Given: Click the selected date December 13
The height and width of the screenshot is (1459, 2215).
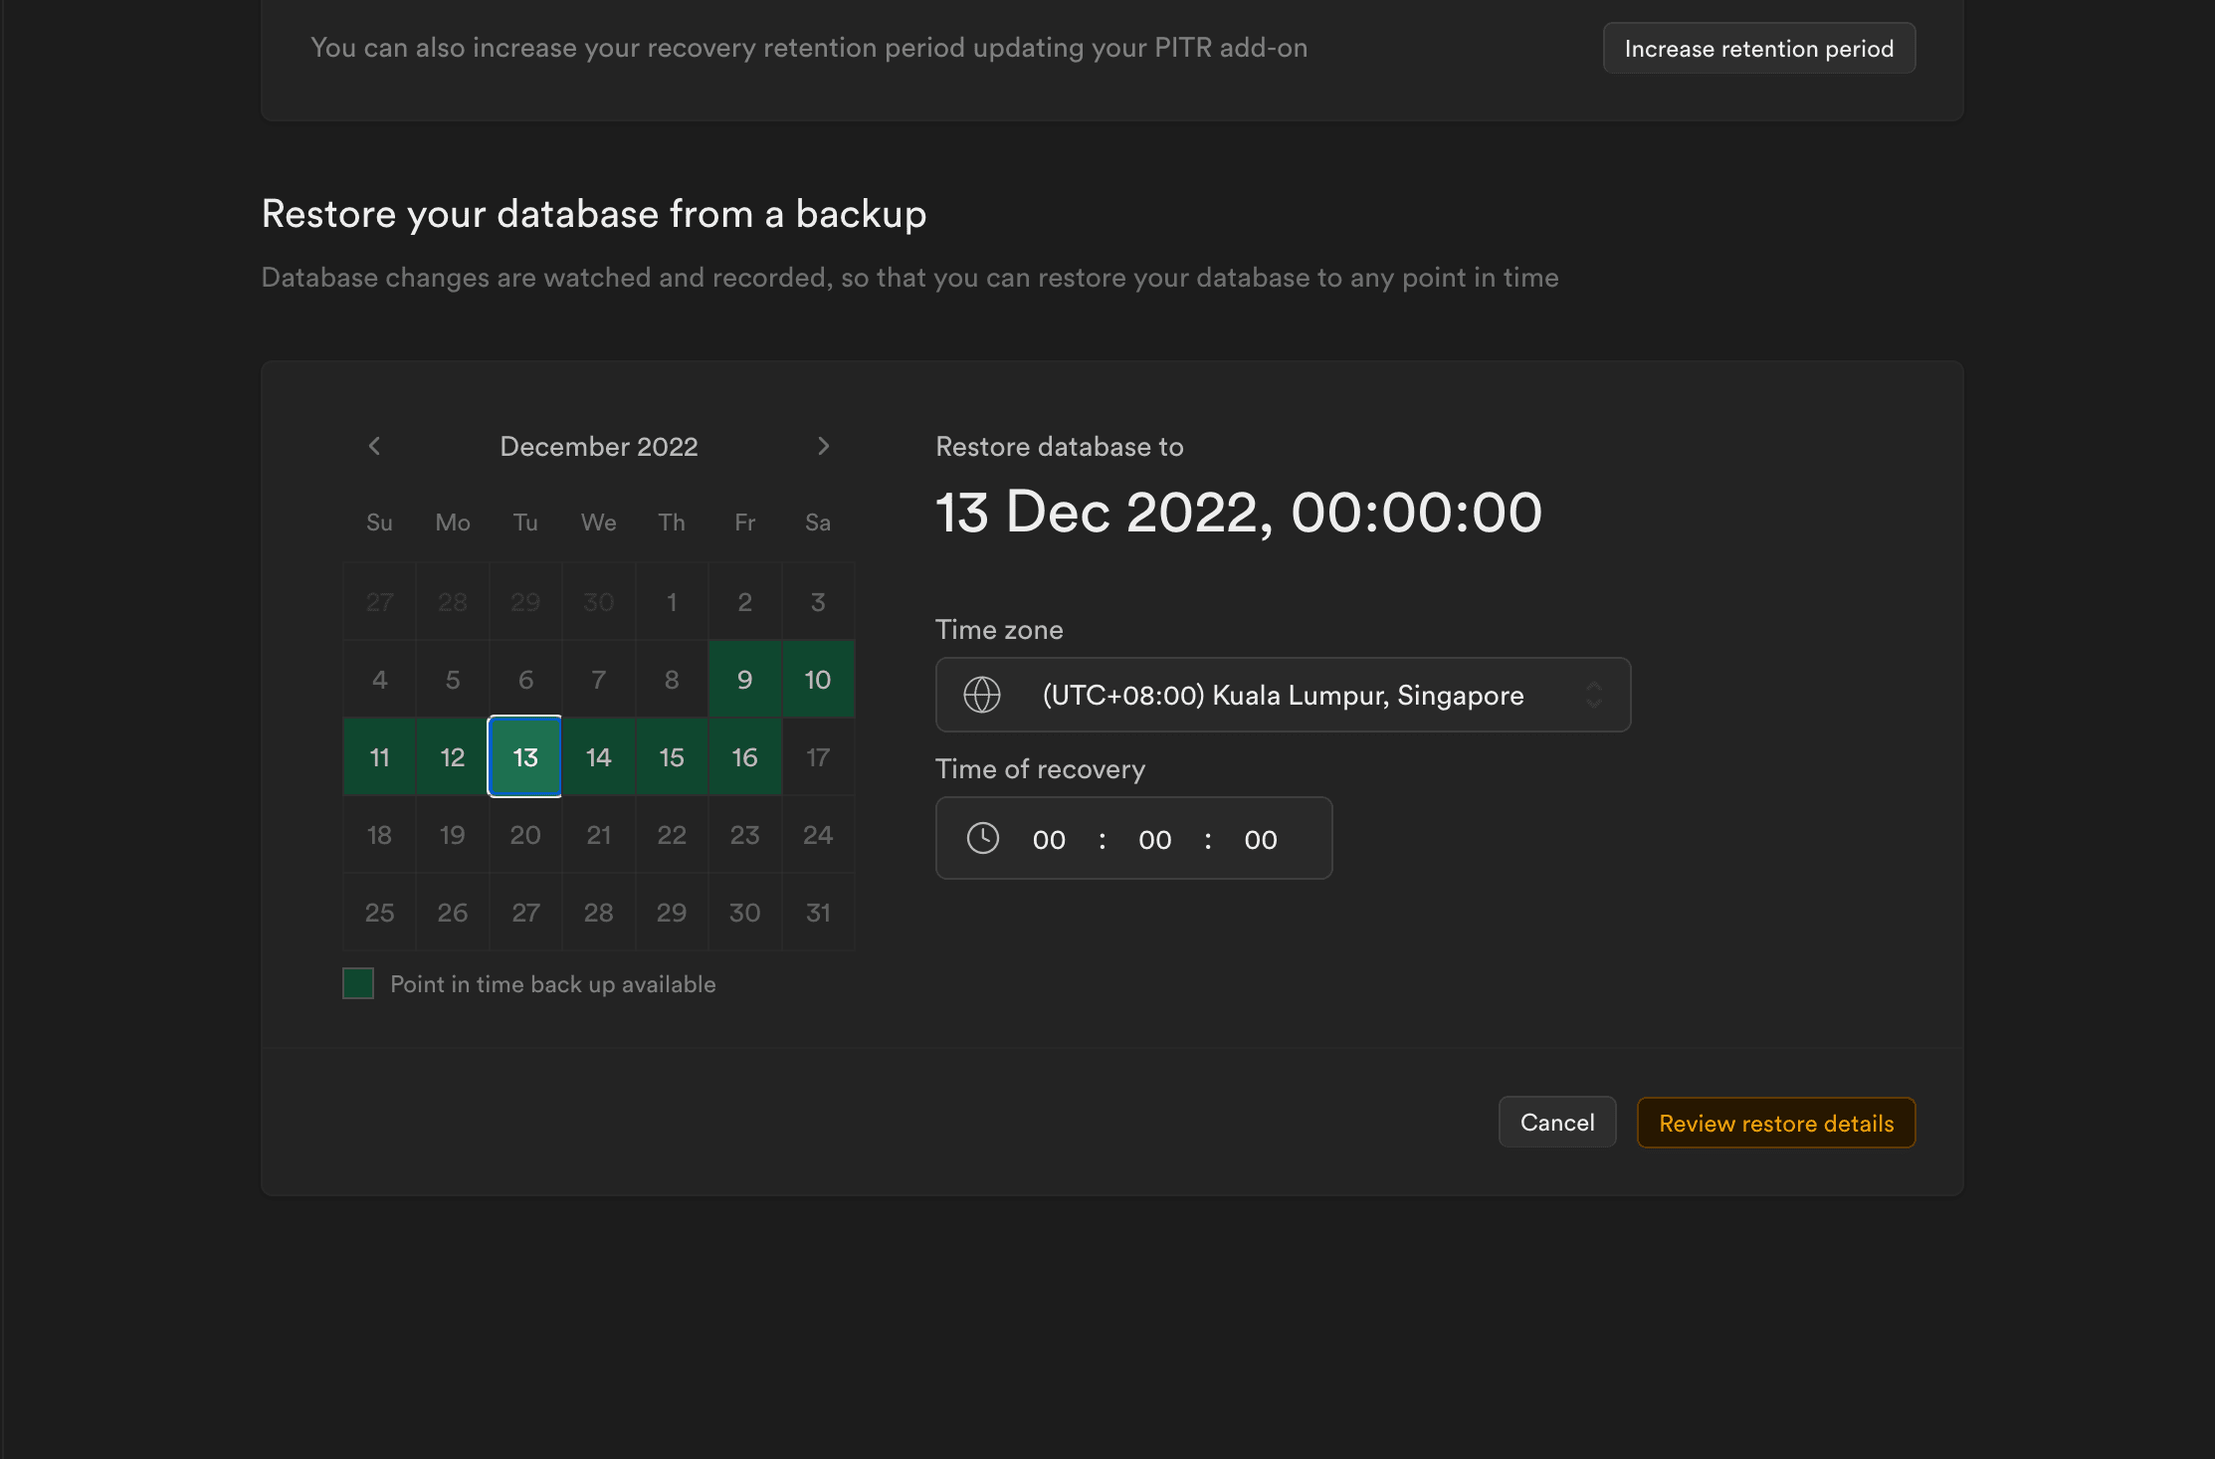Looking at the screenshot, I should [x=524, y=756].
